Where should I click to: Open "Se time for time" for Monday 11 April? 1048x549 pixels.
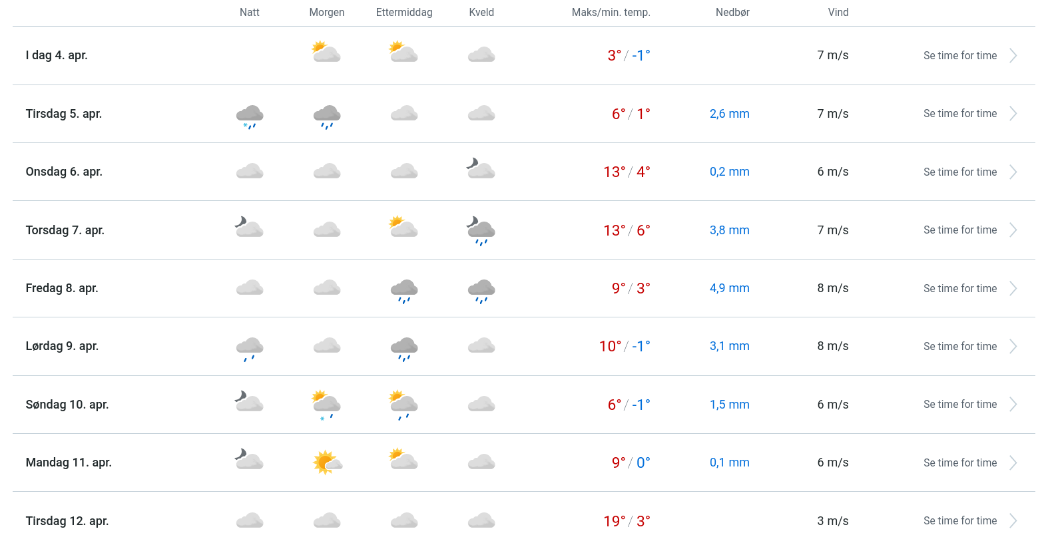(x=959, y=463)
